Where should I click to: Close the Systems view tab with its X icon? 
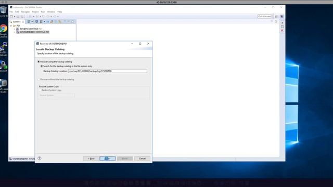[23, 22]
